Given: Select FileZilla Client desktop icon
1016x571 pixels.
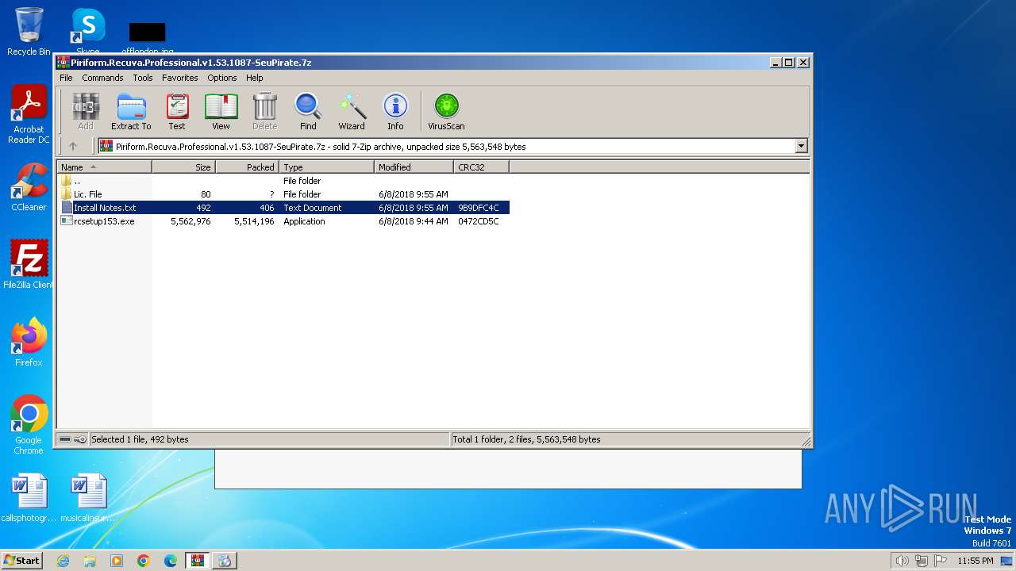Looking at the screenshot, I should (29, 264).
